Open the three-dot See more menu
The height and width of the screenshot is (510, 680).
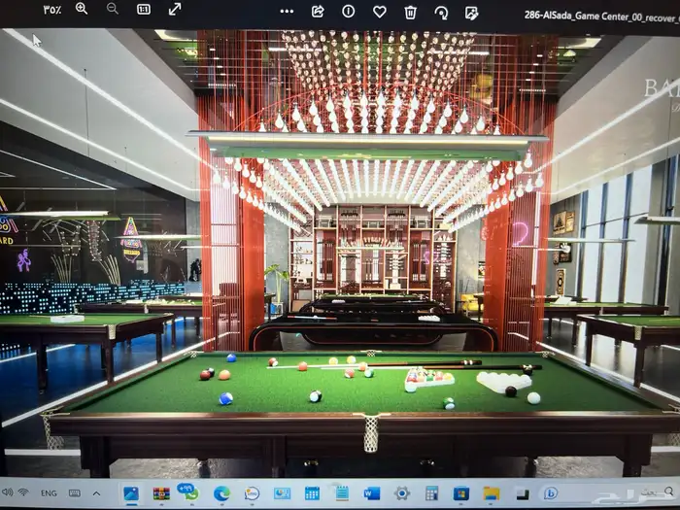point(287,12)
